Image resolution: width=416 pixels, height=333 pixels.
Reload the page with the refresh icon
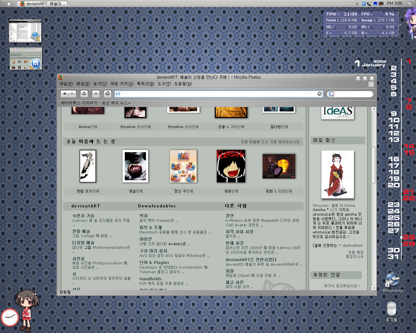(x=84, y=94)
